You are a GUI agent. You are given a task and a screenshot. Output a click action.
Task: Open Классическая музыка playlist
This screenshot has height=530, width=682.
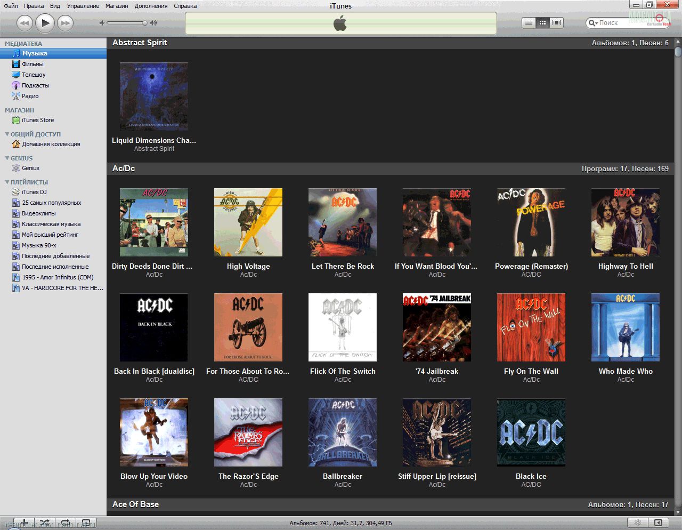(53, 224)
